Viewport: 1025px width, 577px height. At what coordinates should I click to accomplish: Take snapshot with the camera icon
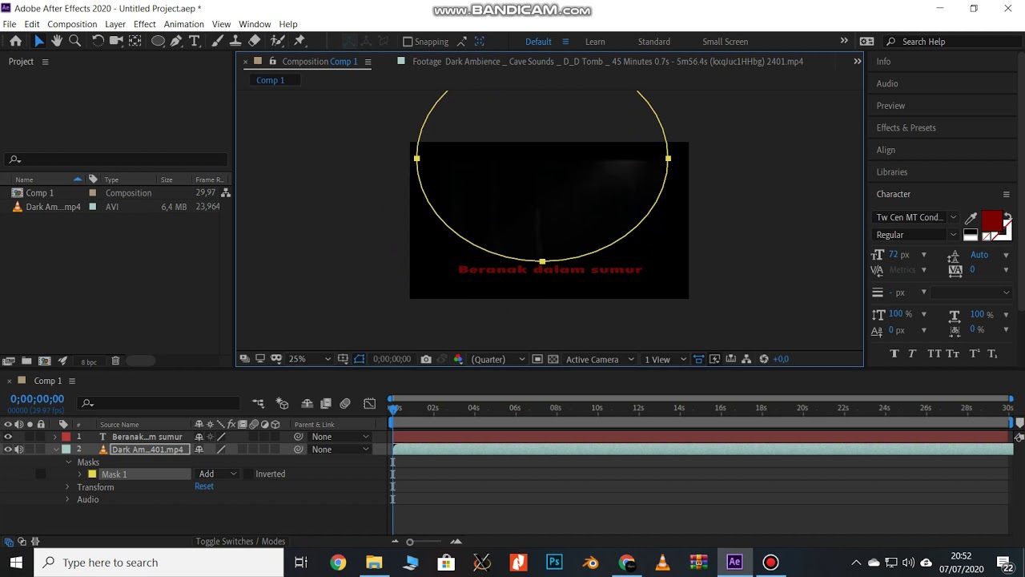(426, 359)
